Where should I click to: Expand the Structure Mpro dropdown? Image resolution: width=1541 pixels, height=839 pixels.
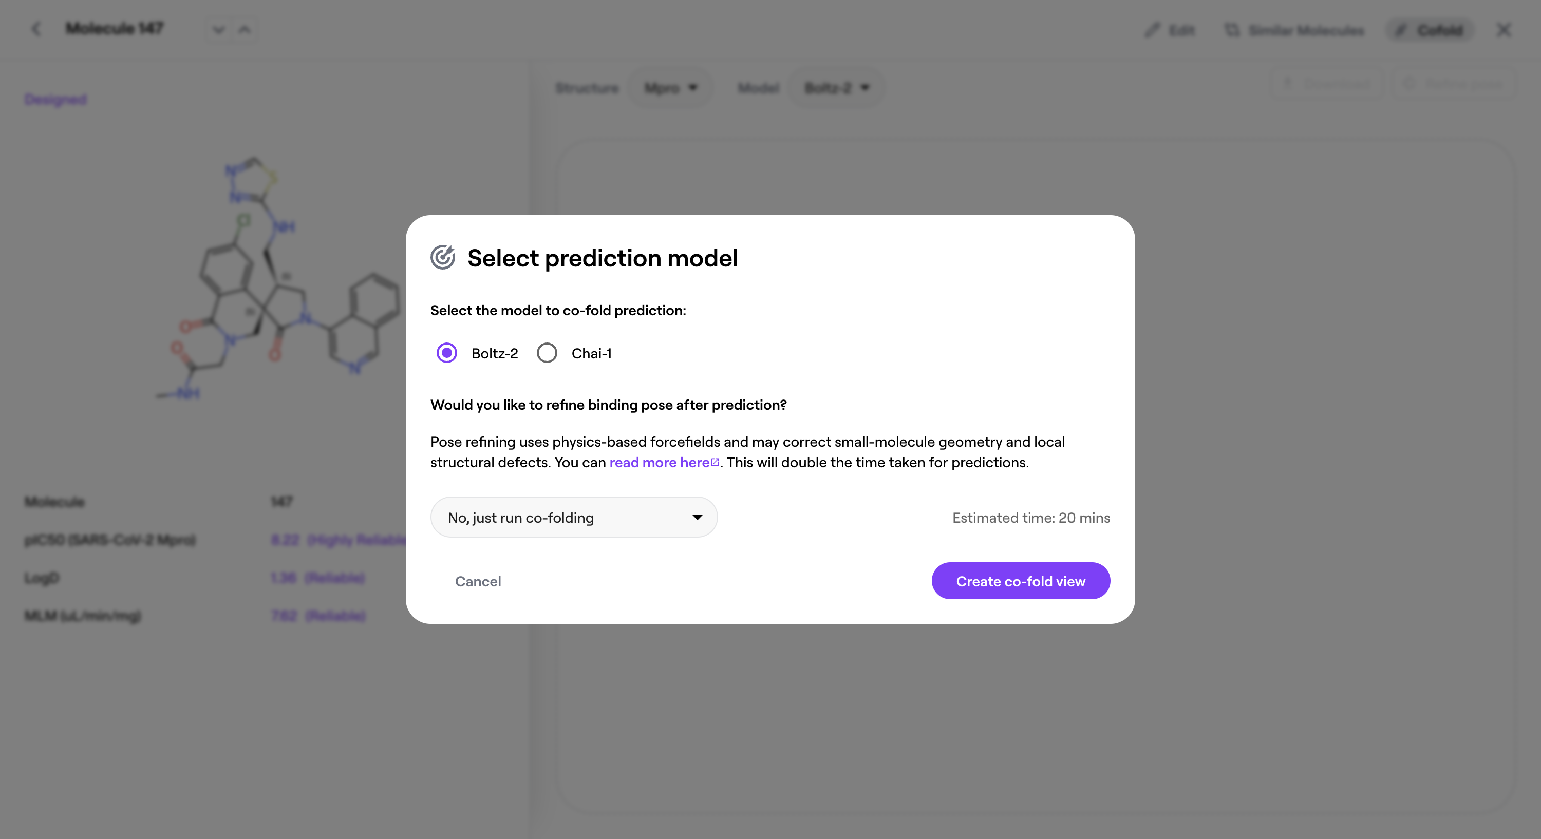pos(671,88)
